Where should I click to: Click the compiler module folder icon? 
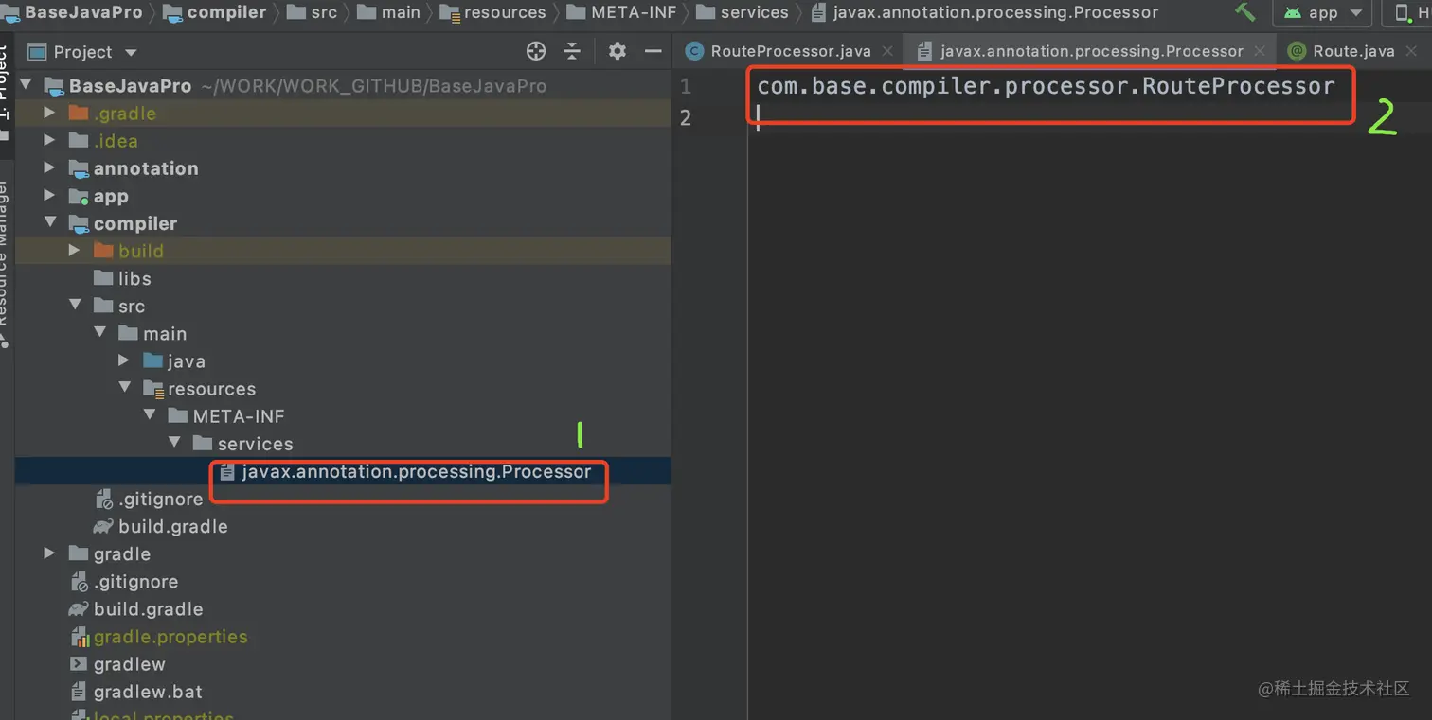point(79,223)
